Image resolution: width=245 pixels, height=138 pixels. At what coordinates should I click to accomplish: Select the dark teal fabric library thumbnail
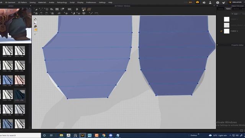coord(20,95)
